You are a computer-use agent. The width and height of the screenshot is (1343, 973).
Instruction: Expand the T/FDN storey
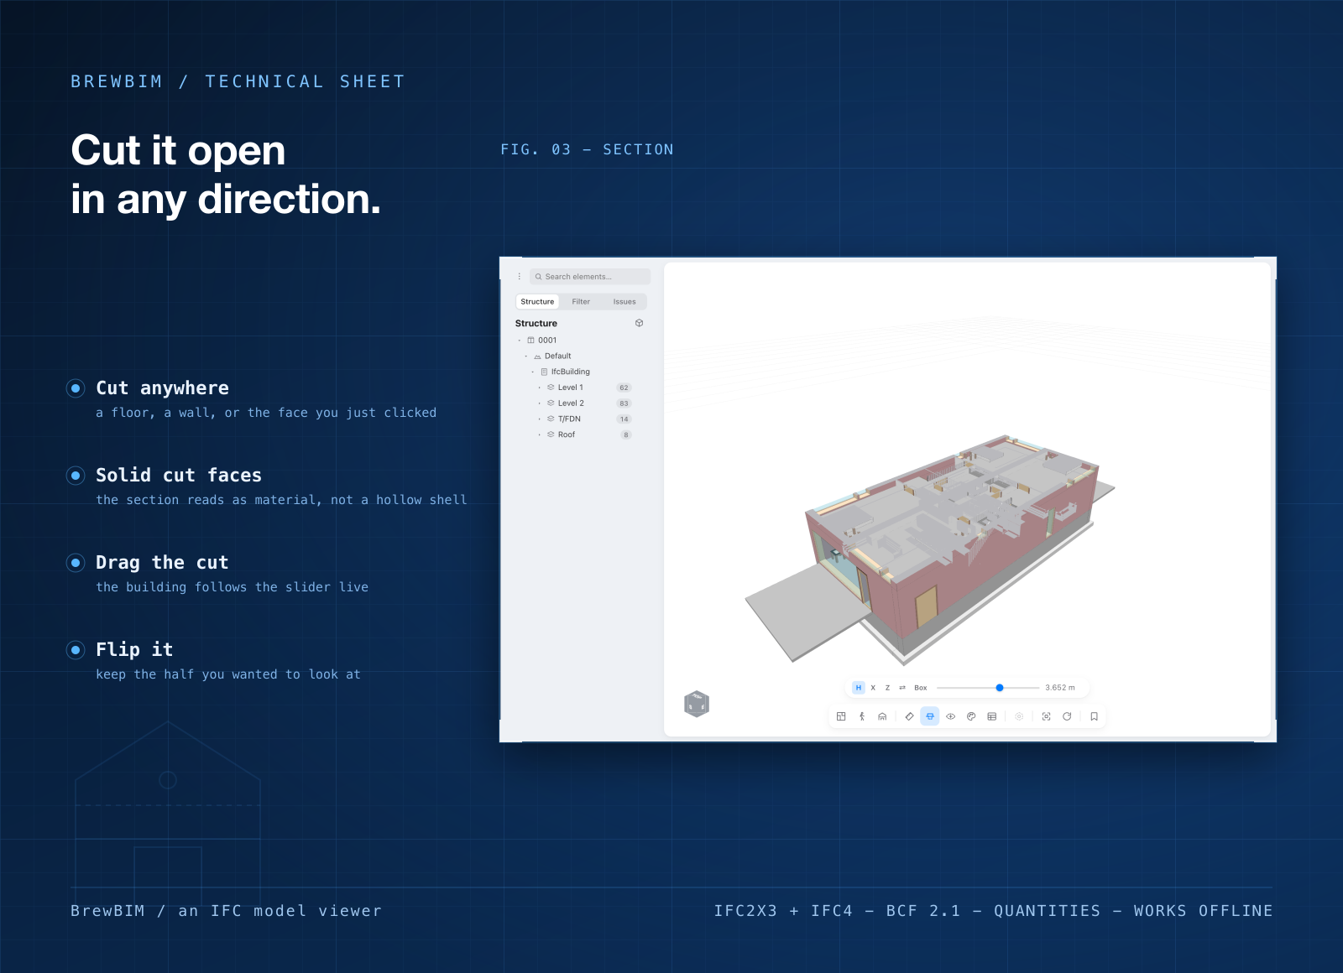[x=540, y=419]
